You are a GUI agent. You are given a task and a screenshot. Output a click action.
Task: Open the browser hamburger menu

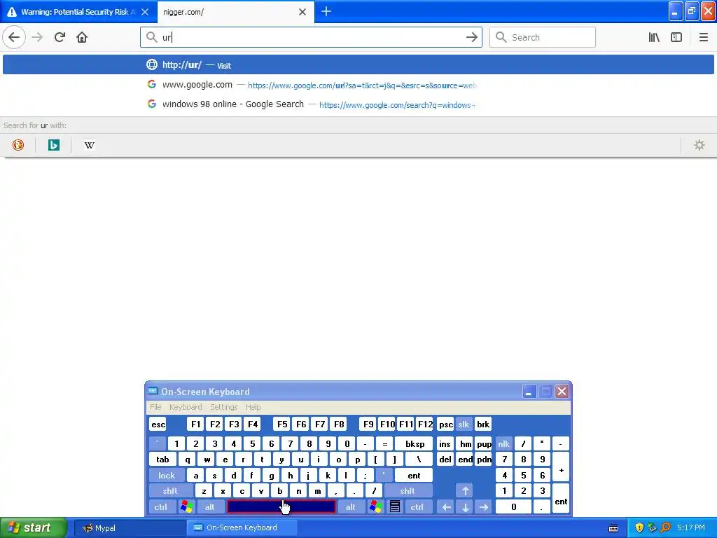coord(703,37)
